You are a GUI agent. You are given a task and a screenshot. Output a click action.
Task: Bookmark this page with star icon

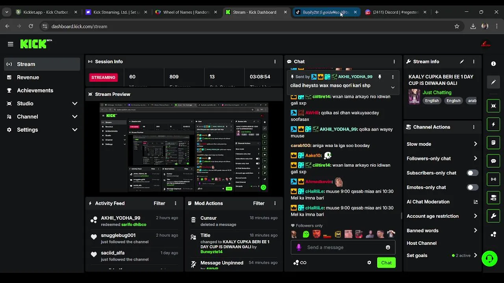click(457, 26)
